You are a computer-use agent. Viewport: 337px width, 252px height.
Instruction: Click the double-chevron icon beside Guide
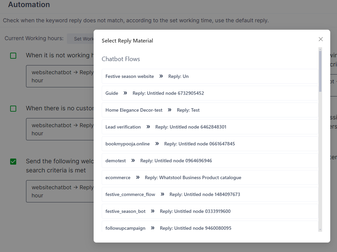(x=125, y=93)
